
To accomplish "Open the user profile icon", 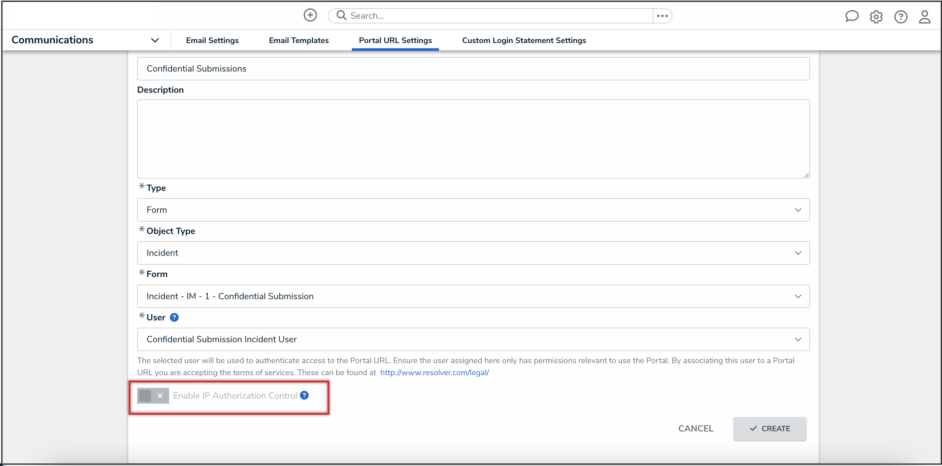I will coord(925,17).
